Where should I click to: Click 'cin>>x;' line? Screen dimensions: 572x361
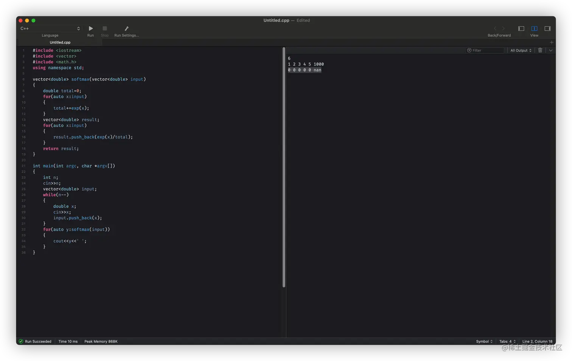point(62,212)
